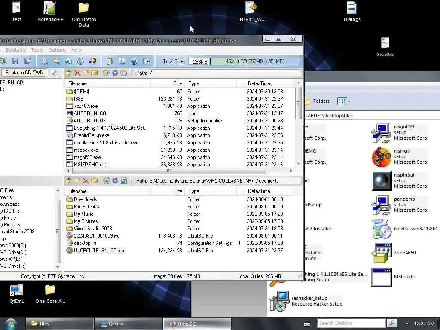Click the Mount to Virtual Drive icon
The width and height of the screenshot is (440, 330).
pyautogui.click(x=81, y=61)
